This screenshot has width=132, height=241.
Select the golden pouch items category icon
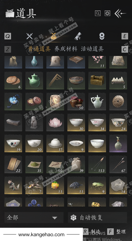click(x=54, y=36)
